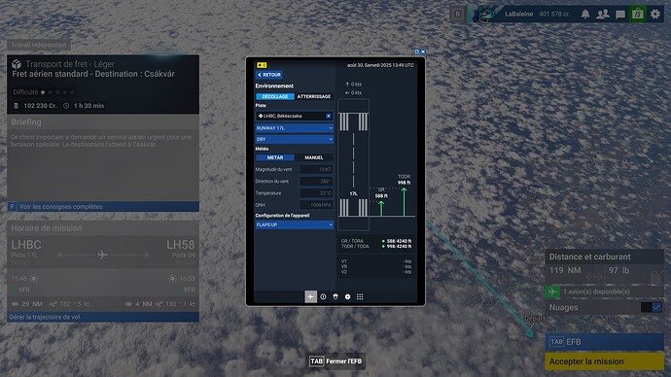Click the 17L runway diagram label
The image size is (671, 377).
353,193
